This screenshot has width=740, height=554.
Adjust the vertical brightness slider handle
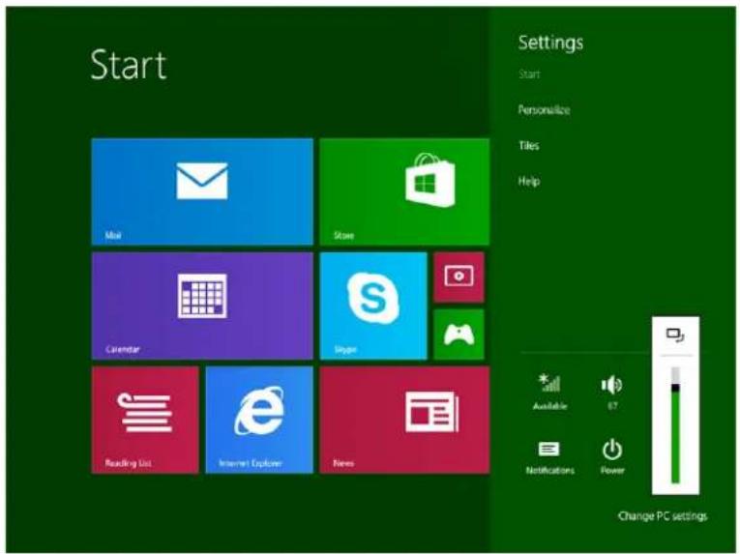coord(676,388)
